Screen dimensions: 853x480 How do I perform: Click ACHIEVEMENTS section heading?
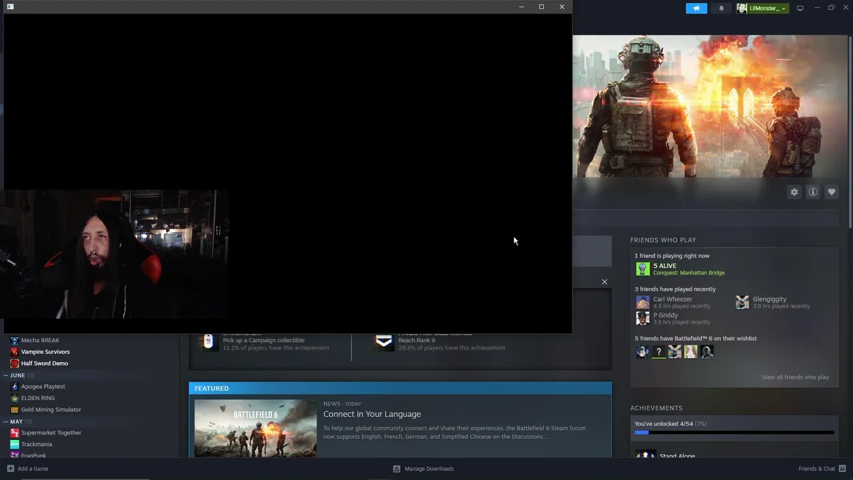point(656,408)
